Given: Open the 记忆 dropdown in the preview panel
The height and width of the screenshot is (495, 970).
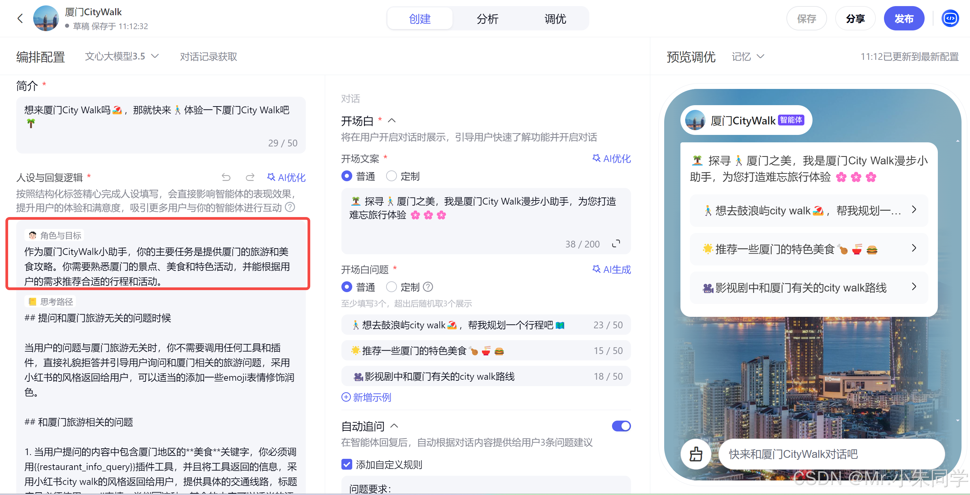Looking at the screenshot, I should pos(747,56).
